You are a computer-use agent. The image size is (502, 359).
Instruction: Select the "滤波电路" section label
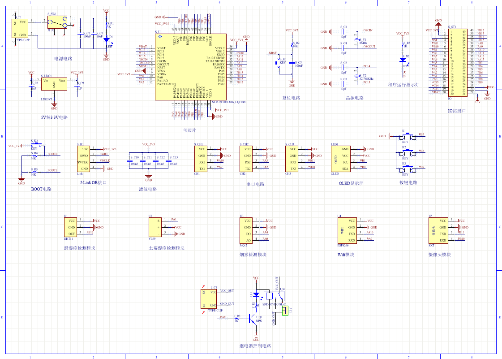(x=148, y=189)
